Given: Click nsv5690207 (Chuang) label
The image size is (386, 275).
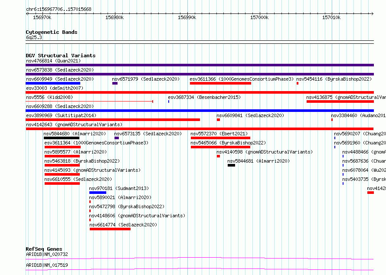Looking at the screenshot, I should (x=360, y=134).
